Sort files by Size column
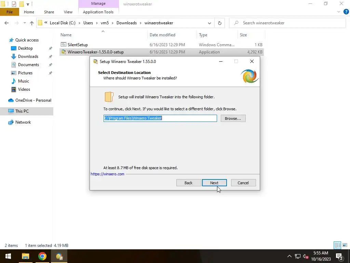The image size is (350, 263). [243, 35]
